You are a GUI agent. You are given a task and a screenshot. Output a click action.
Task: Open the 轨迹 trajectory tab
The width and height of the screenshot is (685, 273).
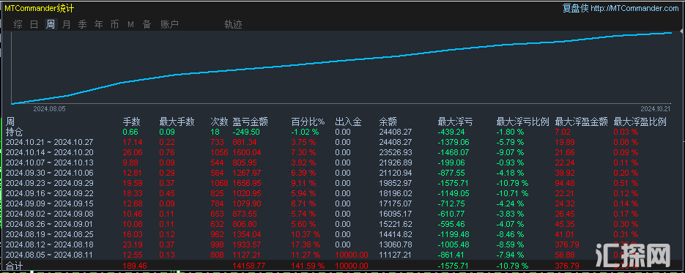[233, 24]
